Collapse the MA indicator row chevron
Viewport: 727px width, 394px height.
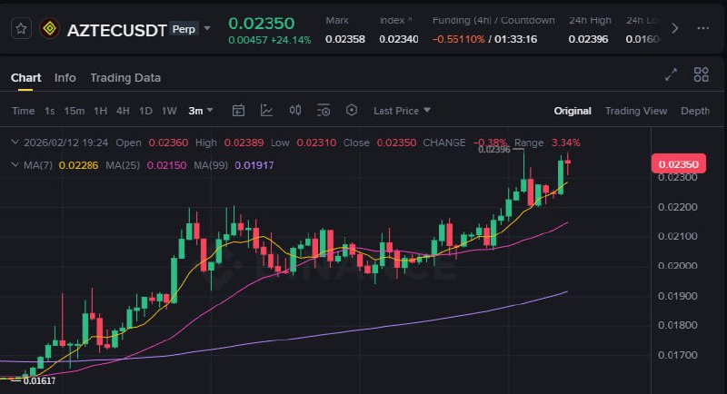coord(15,164)
